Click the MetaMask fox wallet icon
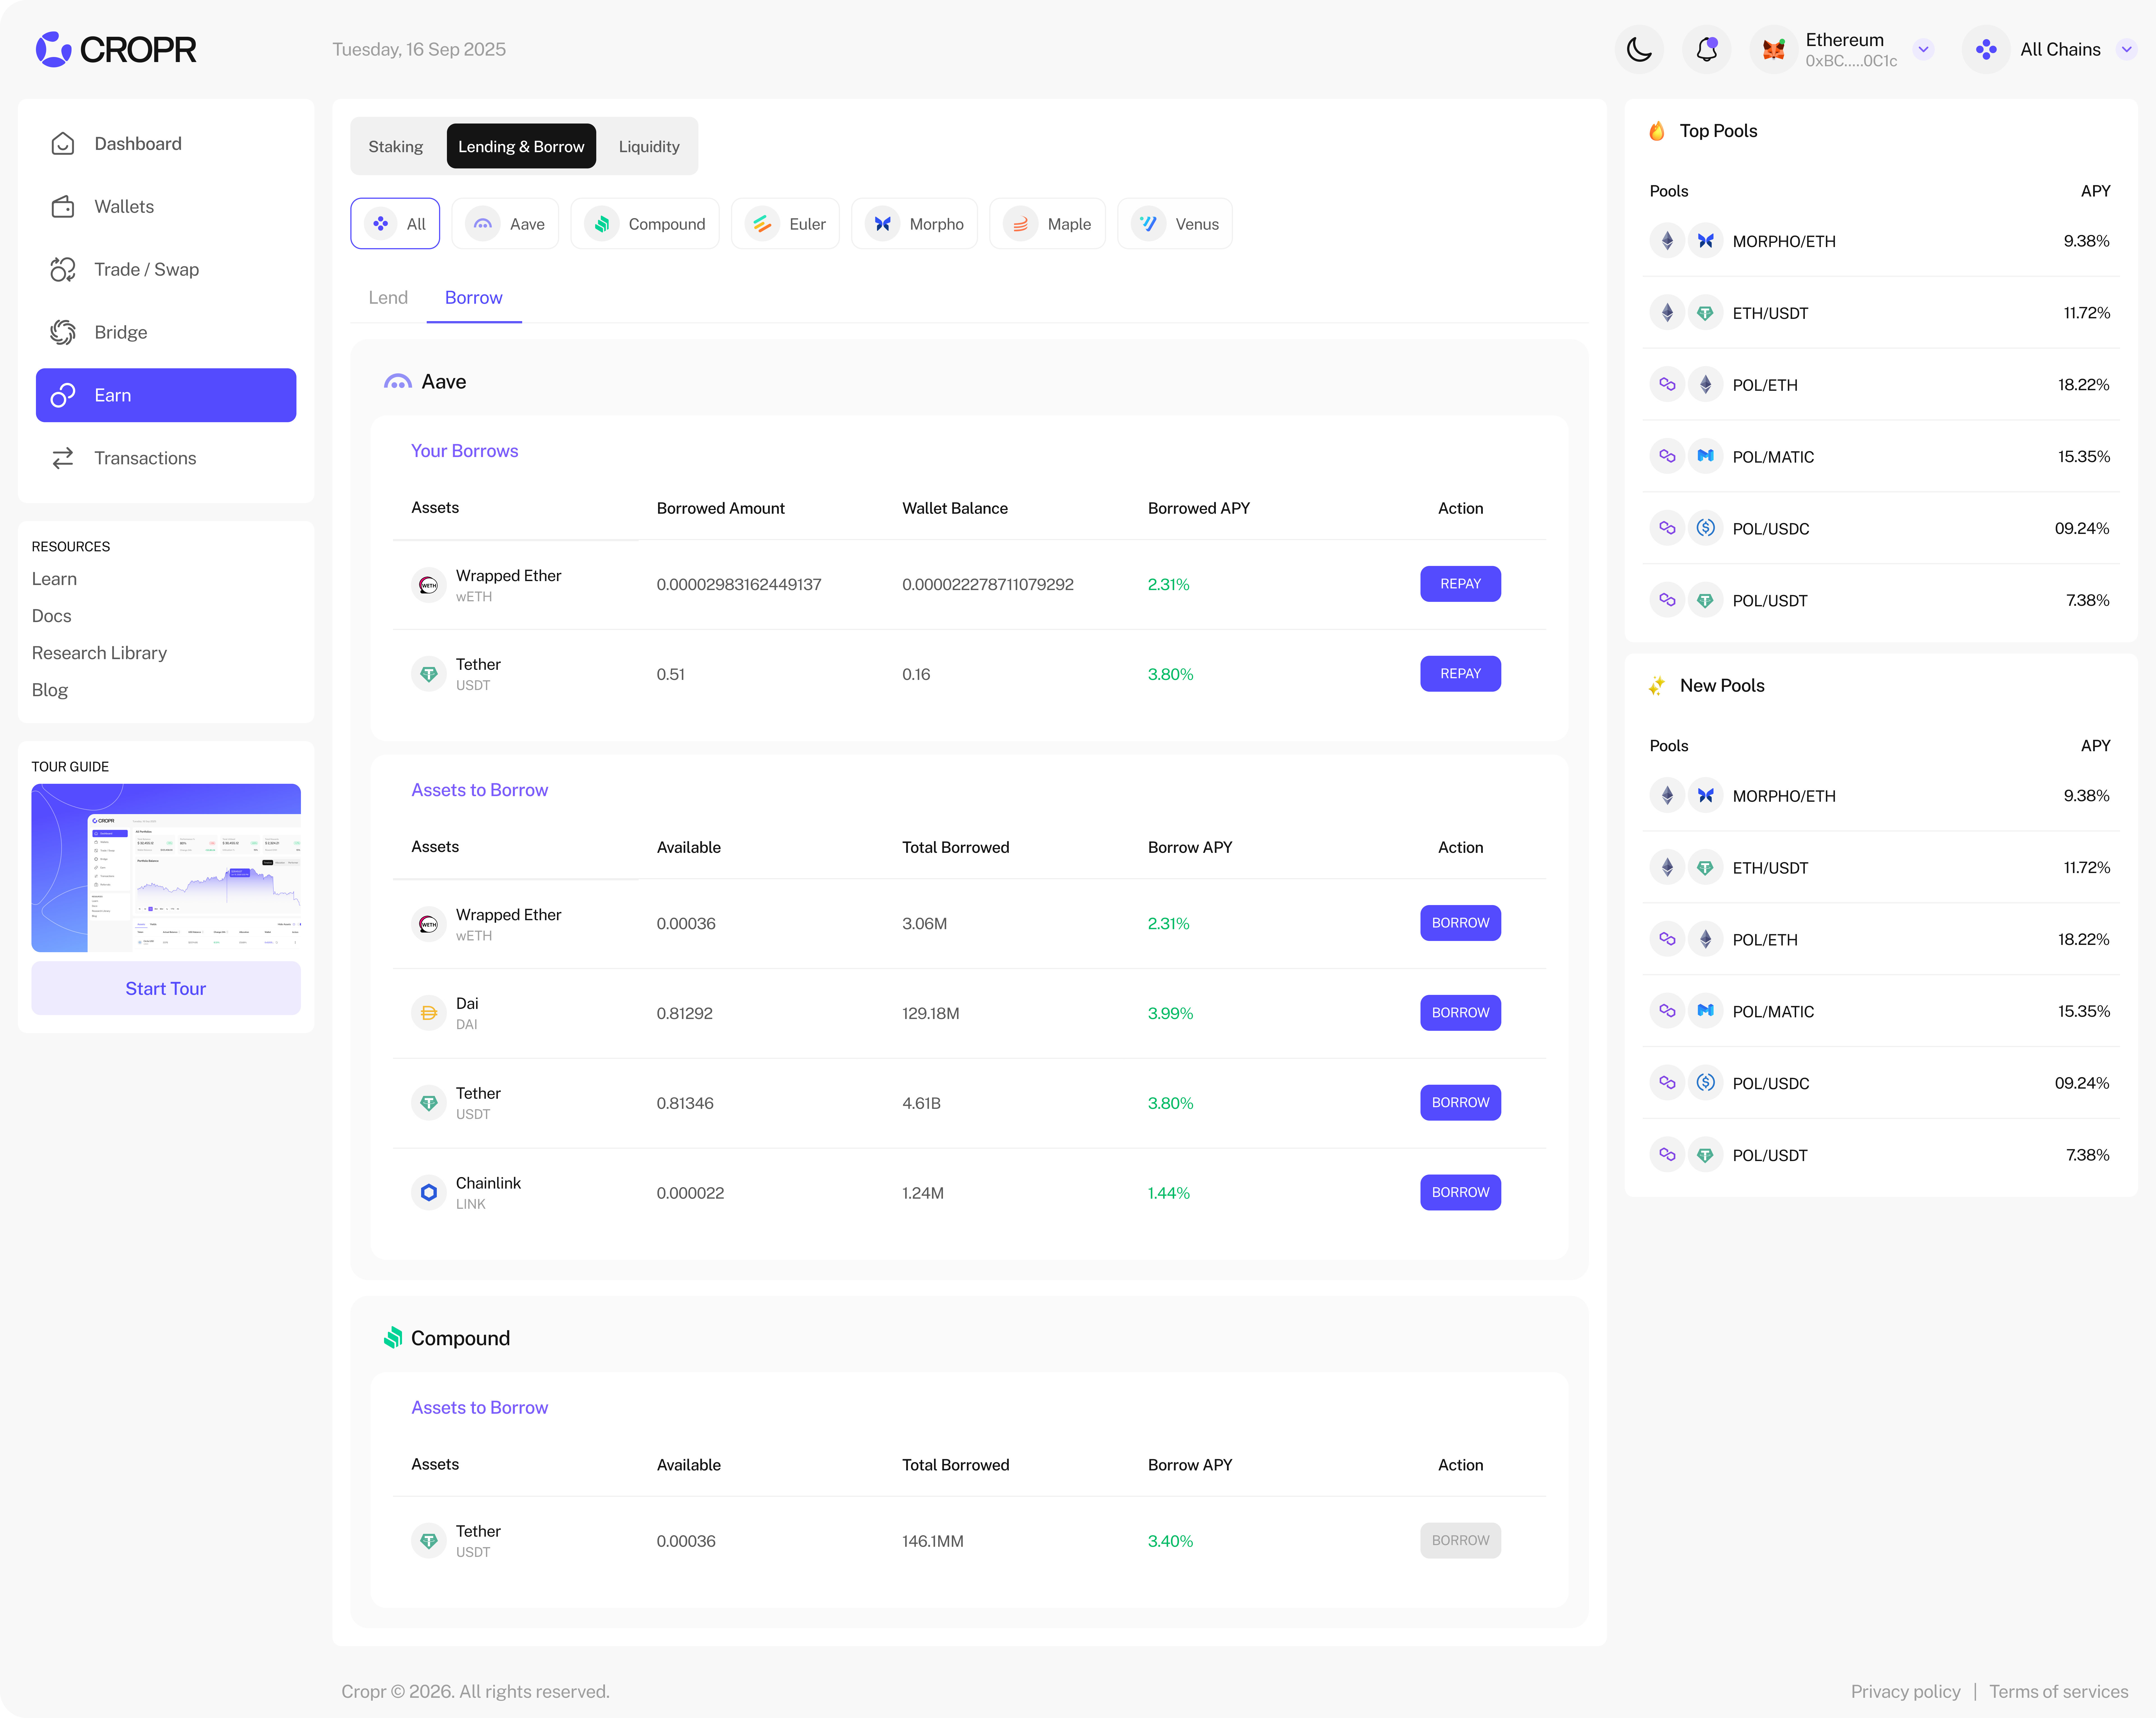The height and width of the screenshot is (1718, 2156). click(1774, 49)
